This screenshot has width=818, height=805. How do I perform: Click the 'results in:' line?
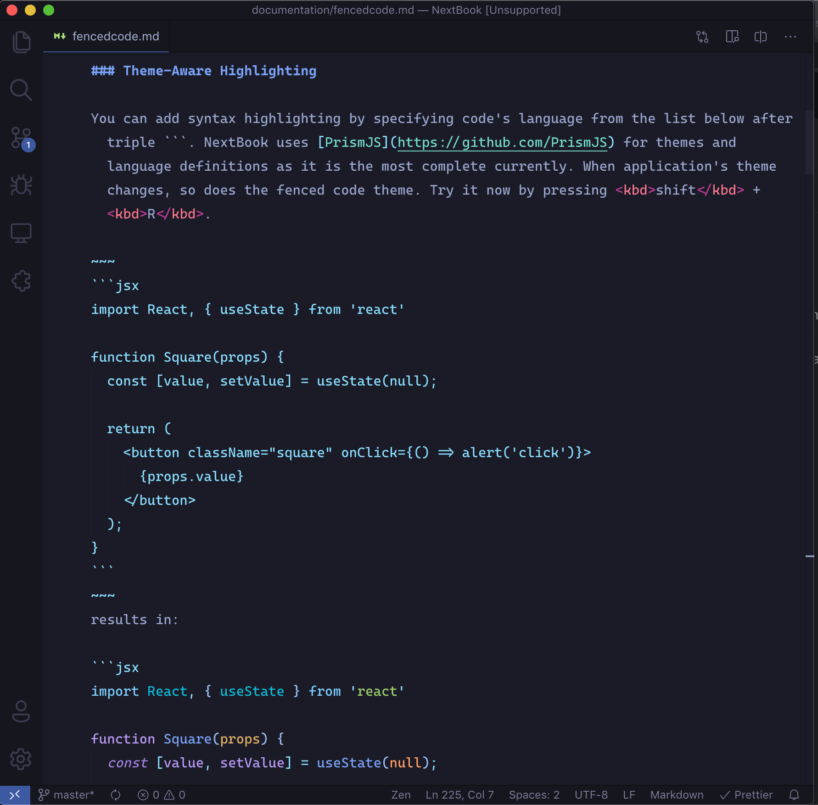pos(134,620)
